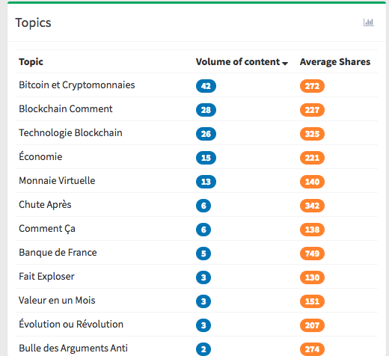Click the Topic column header
This screenshot has height=356, width=389.
(x=31, y=62)
